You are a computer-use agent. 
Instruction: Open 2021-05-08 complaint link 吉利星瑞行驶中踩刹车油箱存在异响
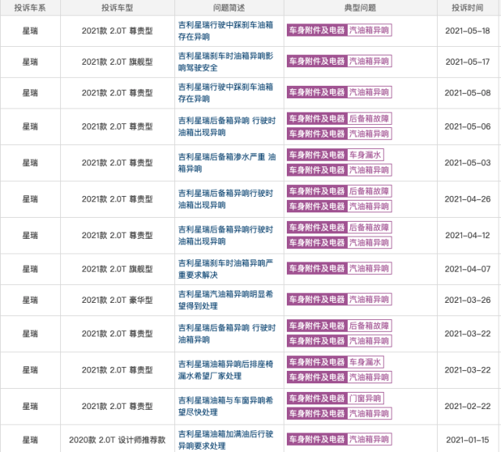click(x=226, y=93)
